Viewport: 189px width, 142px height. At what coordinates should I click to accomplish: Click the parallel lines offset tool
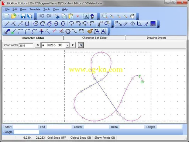(x=126, y=24)
